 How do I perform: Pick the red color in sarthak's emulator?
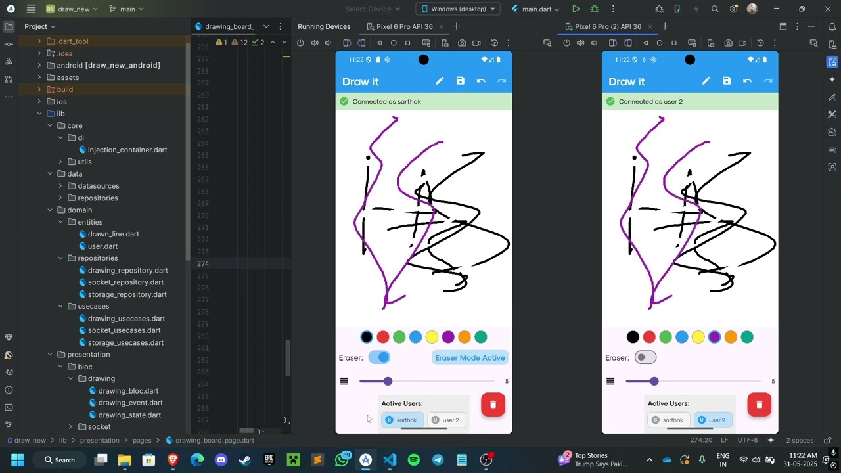click(383, 337)
